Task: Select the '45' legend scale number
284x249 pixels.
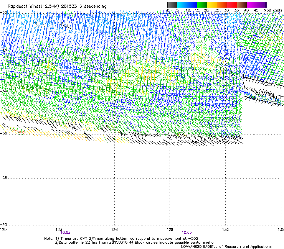Action: [x=256, y=10]
